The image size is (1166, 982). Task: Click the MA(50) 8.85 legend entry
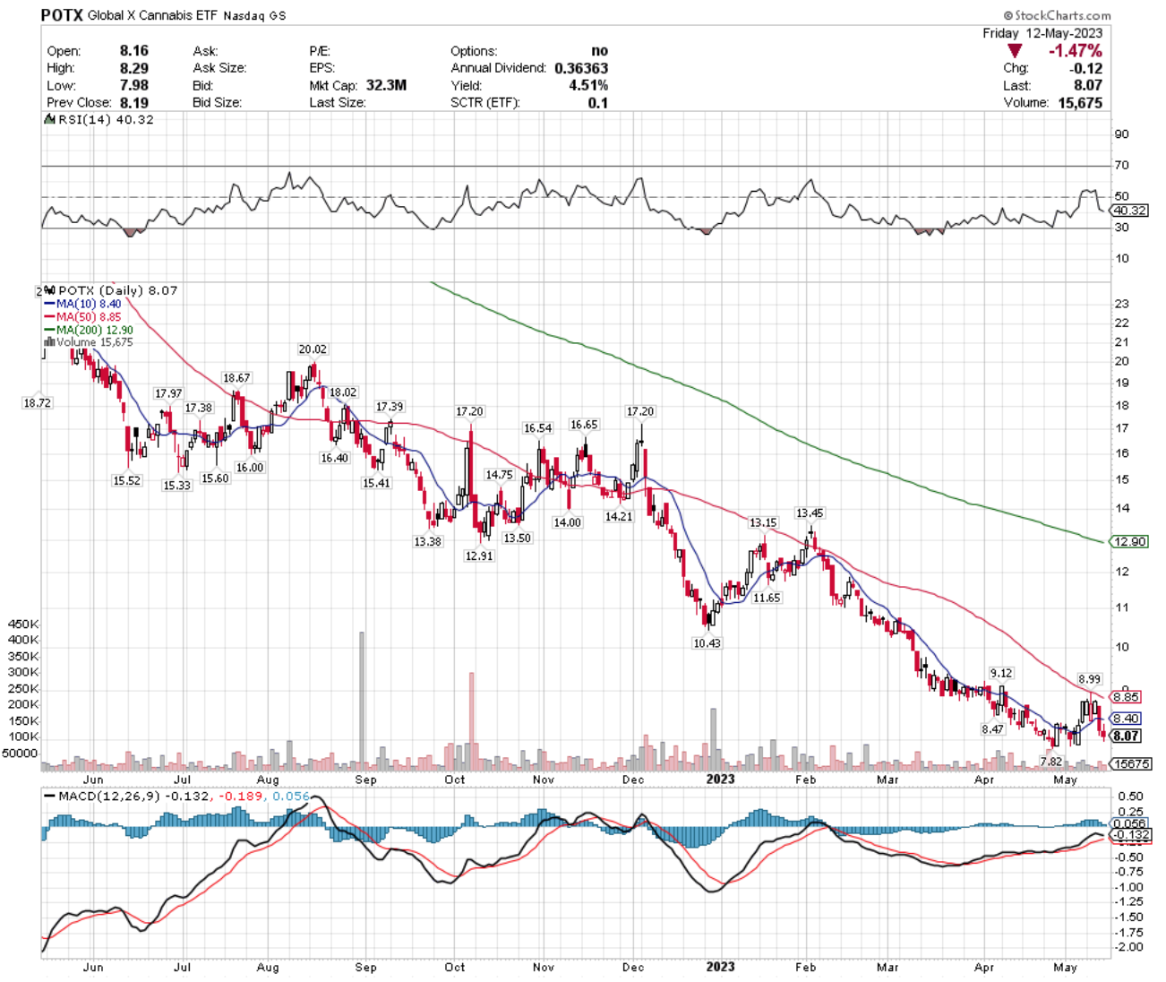click(x=83, y=317)
